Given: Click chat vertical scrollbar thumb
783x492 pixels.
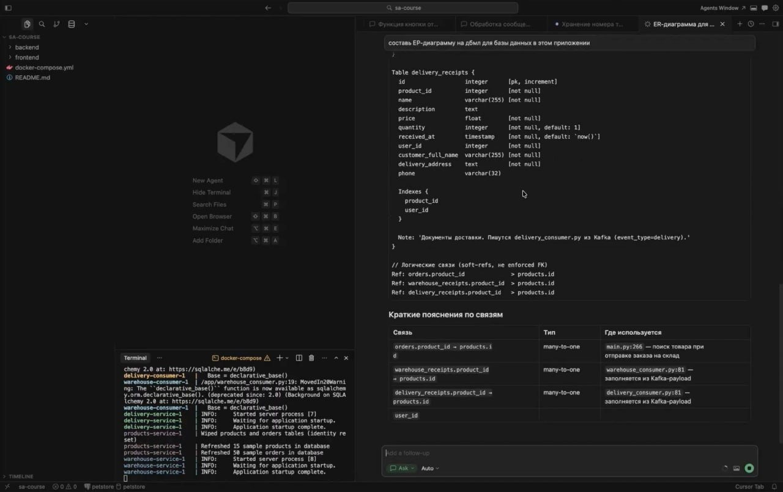Looking at the screenshot, I should [780, 364].
